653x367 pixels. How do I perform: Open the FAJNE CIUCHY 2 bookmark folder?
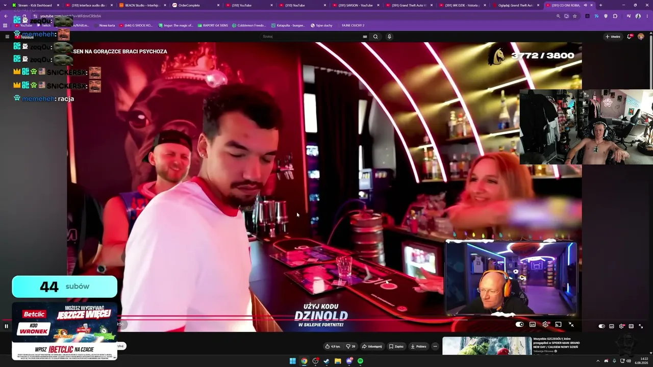[353, 25]
